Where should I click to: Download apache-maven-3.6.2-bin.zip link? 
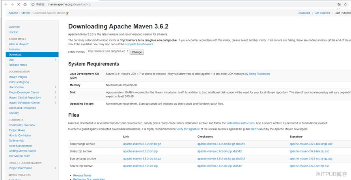pyautogui.click(x=140, y=151)
